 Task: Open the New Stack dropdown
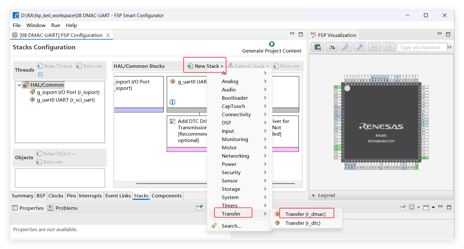205,66
